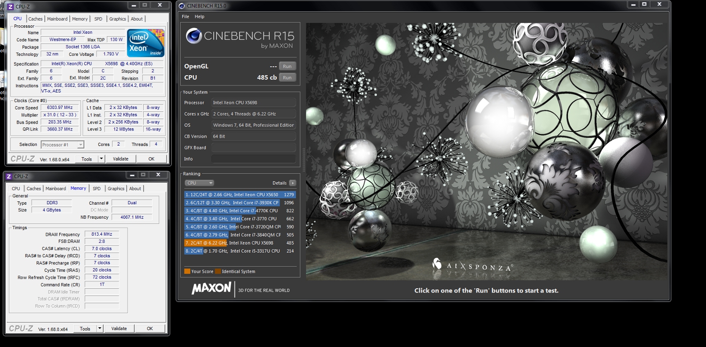
Task: Open the Ranking CPU dropdown
Action: [199, 183]
